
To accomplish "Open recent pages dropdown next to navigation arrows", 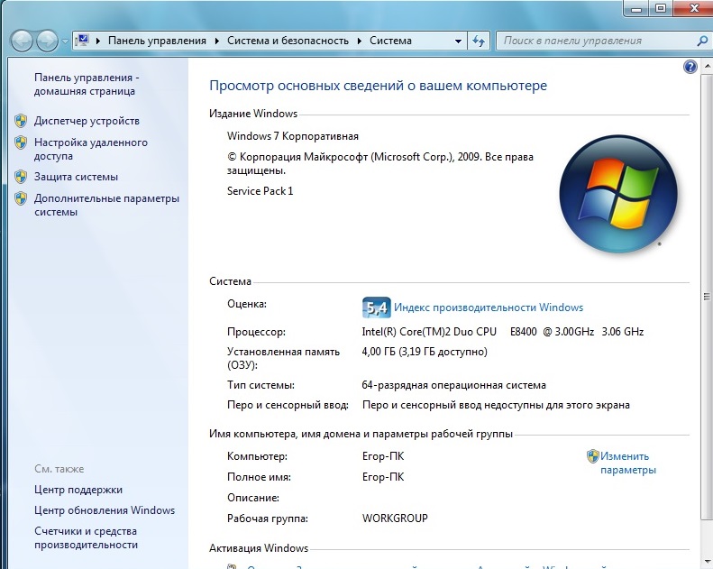I will (x=65, y=41).
